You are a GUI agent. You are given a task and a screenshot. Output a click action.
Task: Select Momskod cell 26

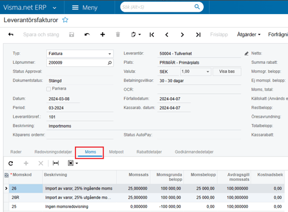(x=26, y=189)
